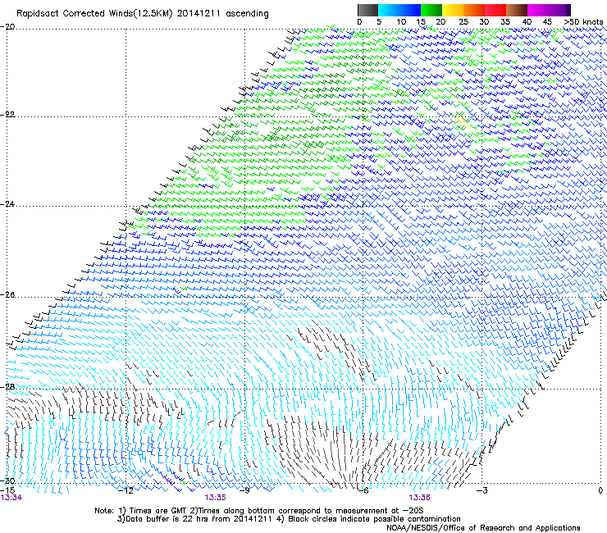
Task: Click the cyan 5-10 knots legend swatch
Action: click(x=389, y=10)
